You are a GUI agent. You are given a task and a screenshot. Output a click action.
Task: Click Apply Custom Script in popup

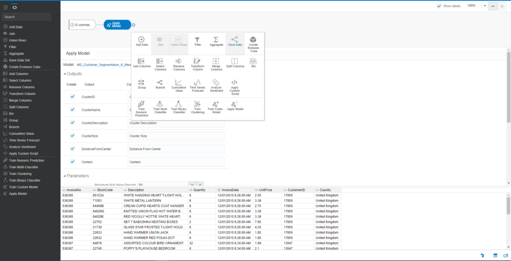pos(235,87)
